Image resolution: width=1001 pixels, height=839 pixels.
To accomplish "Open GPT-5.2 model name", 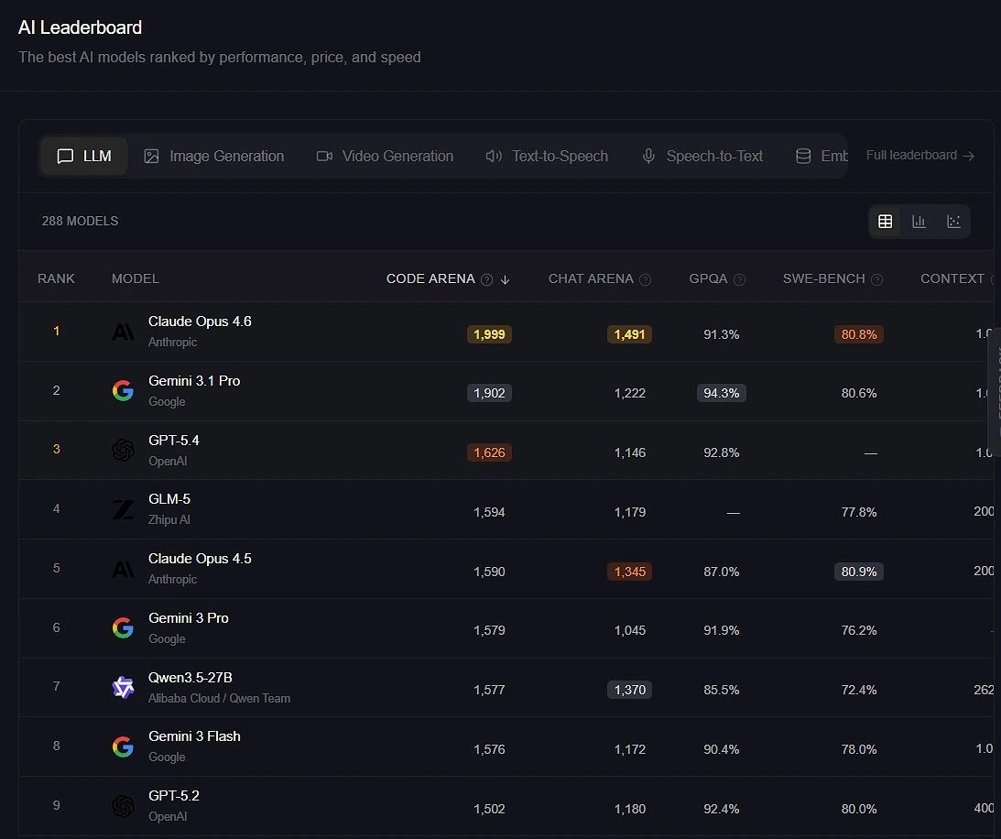I will pyautogui.click(x=174, y=796).
